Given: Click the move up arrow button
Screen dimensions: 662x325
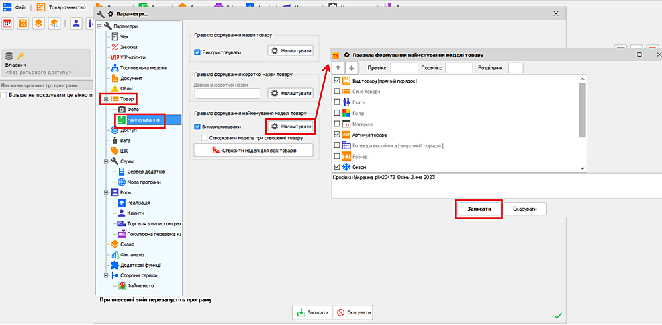Looking at the screenshot, I should click(x=338, y=68).
